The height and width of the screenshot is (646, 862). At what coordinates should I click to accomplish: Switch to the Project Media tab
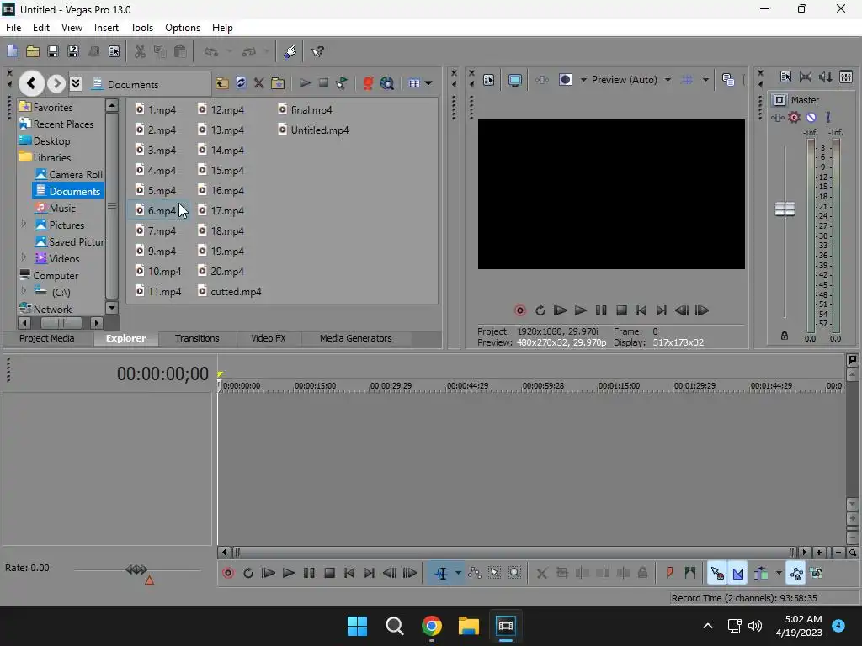pyautogui.click(x=47, y=338)
